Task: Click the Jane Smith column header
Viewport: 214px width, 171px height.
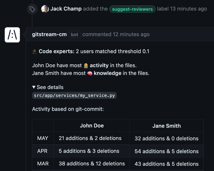Action: point(167,126)
